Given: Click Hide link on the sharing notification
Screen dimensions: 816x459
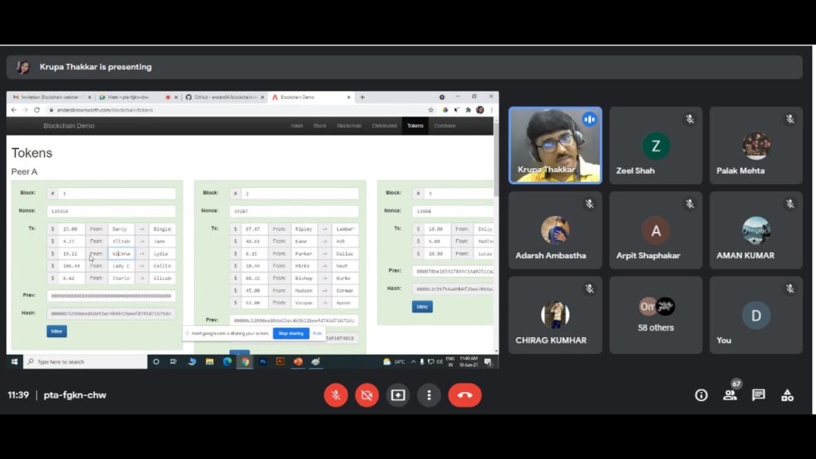Looking at the screenshot, I should point(317,333).
